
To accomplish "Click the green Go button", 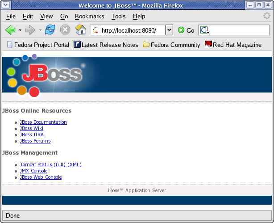I will pos(186,30).
